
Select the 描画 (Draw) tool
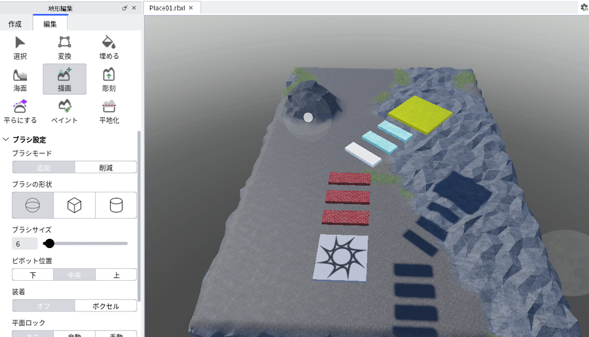(64, 79)
